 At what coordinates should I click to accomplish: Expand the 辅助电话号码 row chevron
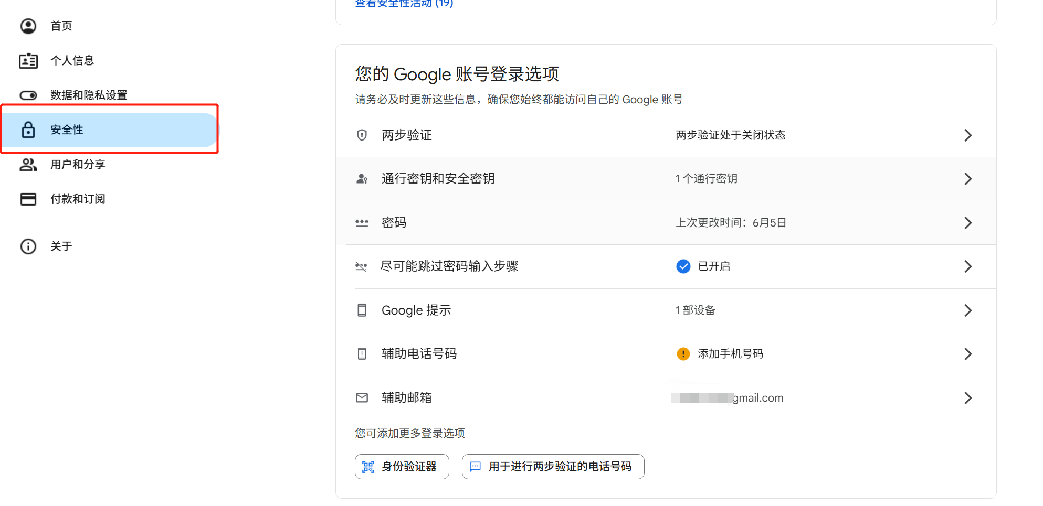(968, 354)
